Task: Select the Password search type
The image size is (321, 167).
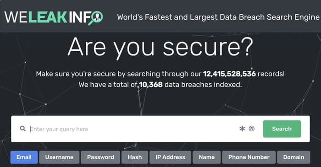Action: click(100, 157)
